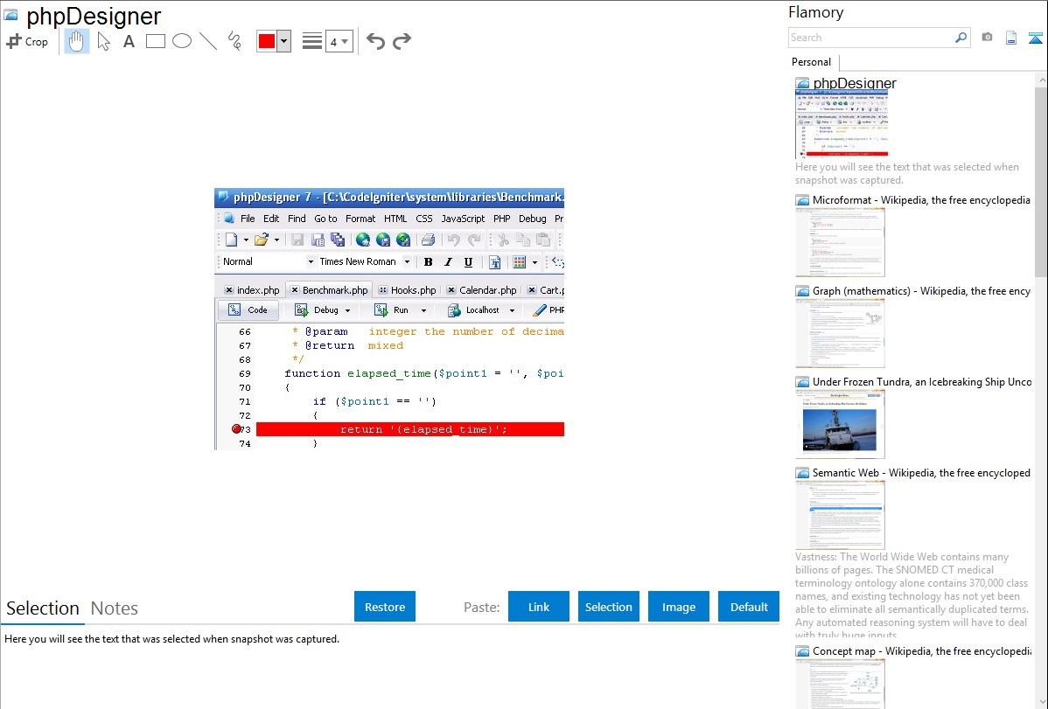Open Calendar.php tab in captured phpDesigner
The height and width of the screenshot is (709, 1048).
(x=483, y=290)
